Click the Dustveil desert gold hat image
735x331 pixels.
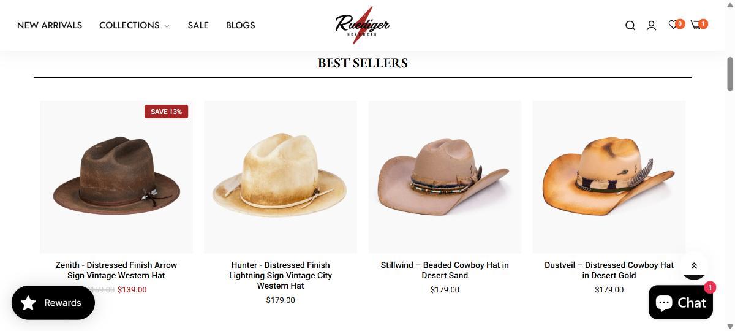tap(609, 177)
